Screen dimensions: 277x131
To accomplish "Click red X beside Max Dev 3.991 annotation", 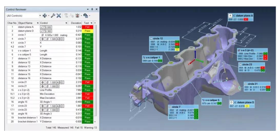I will (x=265, y=59).
